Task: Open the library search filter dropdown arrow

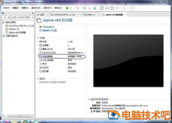Action: pyautogui.click(x=33, y=17)
